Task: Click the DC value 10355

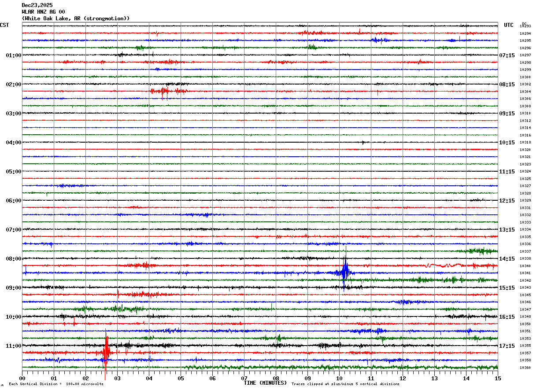Action: (x=525, y=346)
